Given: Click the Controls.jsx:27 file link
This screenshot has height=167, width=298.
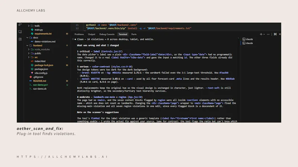Looking at the screenshot, I should coord(112,52).
